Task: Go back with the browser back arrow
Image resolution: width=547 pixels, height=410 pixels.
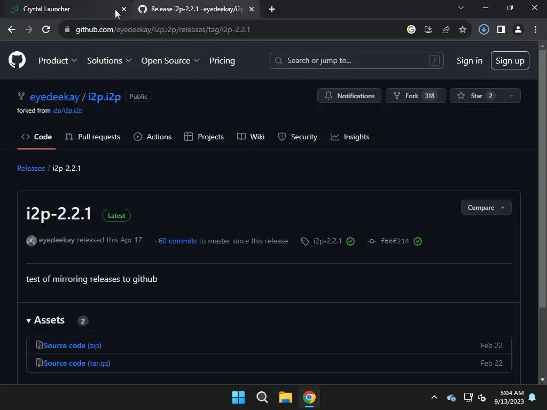Action: (12, 30)
